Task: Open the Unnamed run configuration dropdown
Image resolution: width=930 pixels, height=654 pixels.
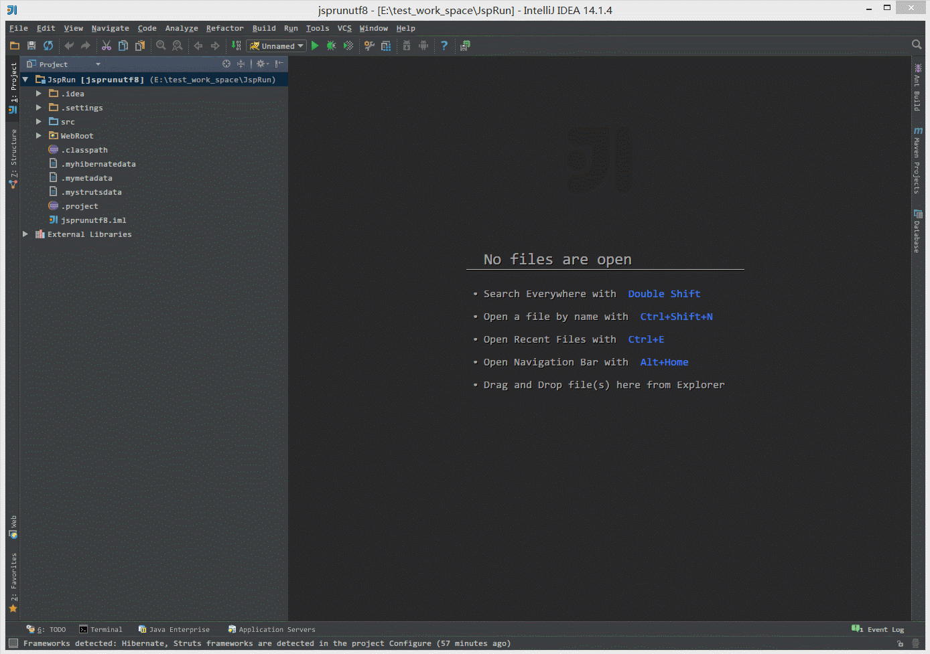Action: (x=277, y=46)
